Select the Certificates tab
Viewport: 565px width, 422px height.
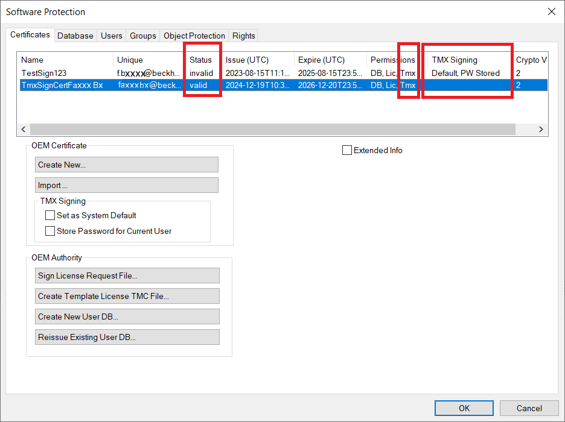coord(30,34)
